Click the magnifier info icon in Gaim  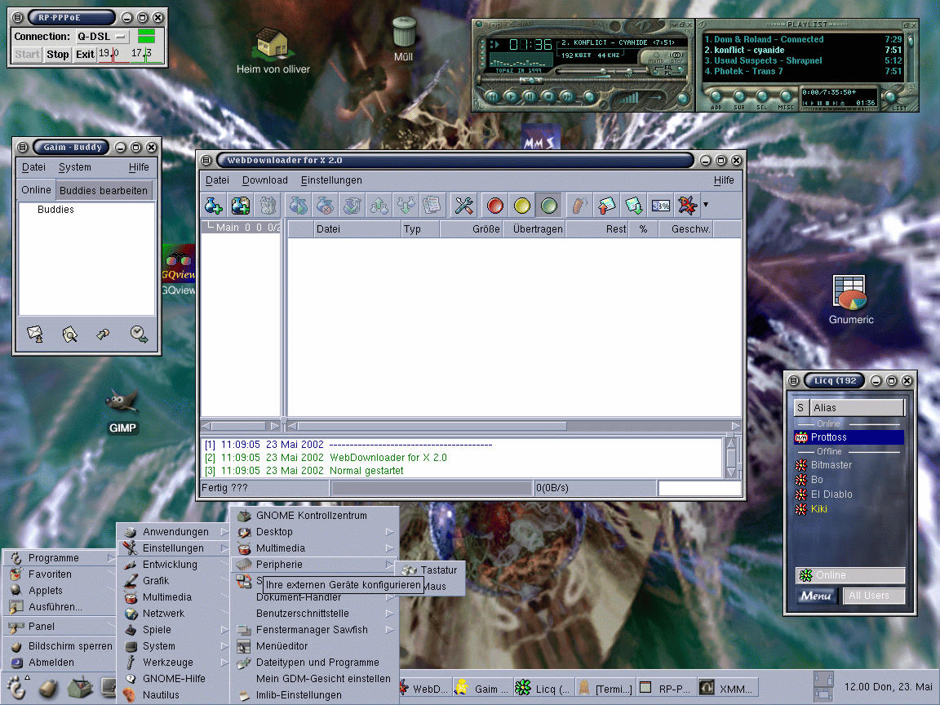coord(69,334)
